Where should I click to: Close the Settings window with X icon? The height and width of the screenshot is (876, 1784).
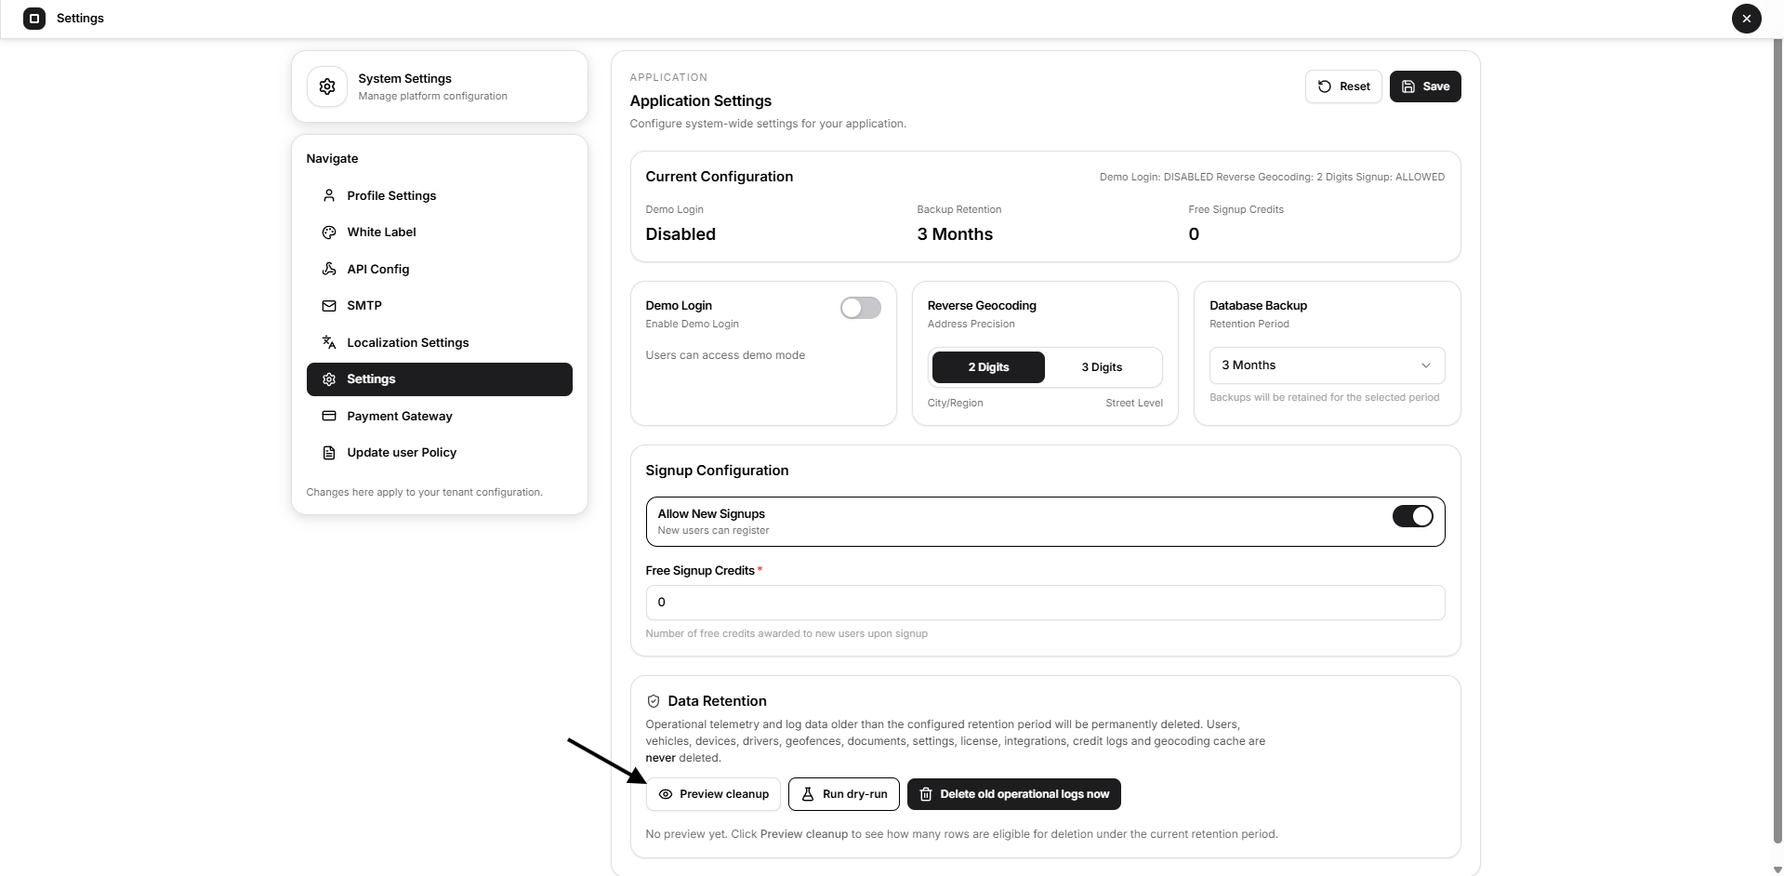pyautogui.click(x=1746, y=18)
